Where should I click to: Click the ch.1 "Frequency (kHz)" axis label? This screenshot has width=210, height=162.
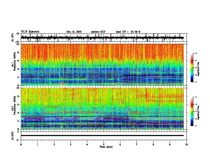pos(15,62)
